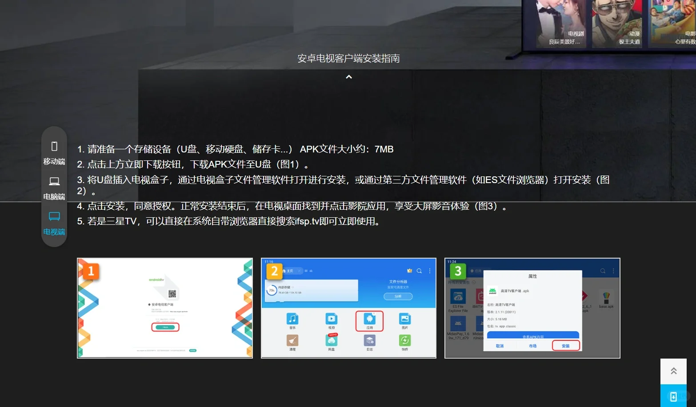This screenshot has width=696, height=407.
Task: Click the 75% internal storage progress ring
Action: [x=272, y=290]
